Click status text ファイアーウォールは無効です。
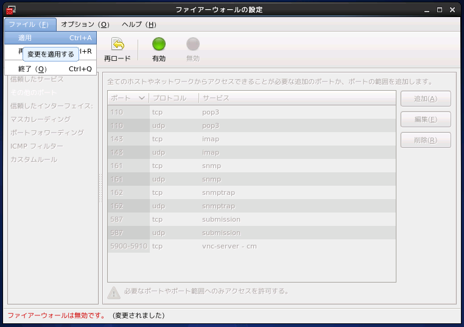The height and width of the screenshot is (327, 464). click(x=56, y=315)
